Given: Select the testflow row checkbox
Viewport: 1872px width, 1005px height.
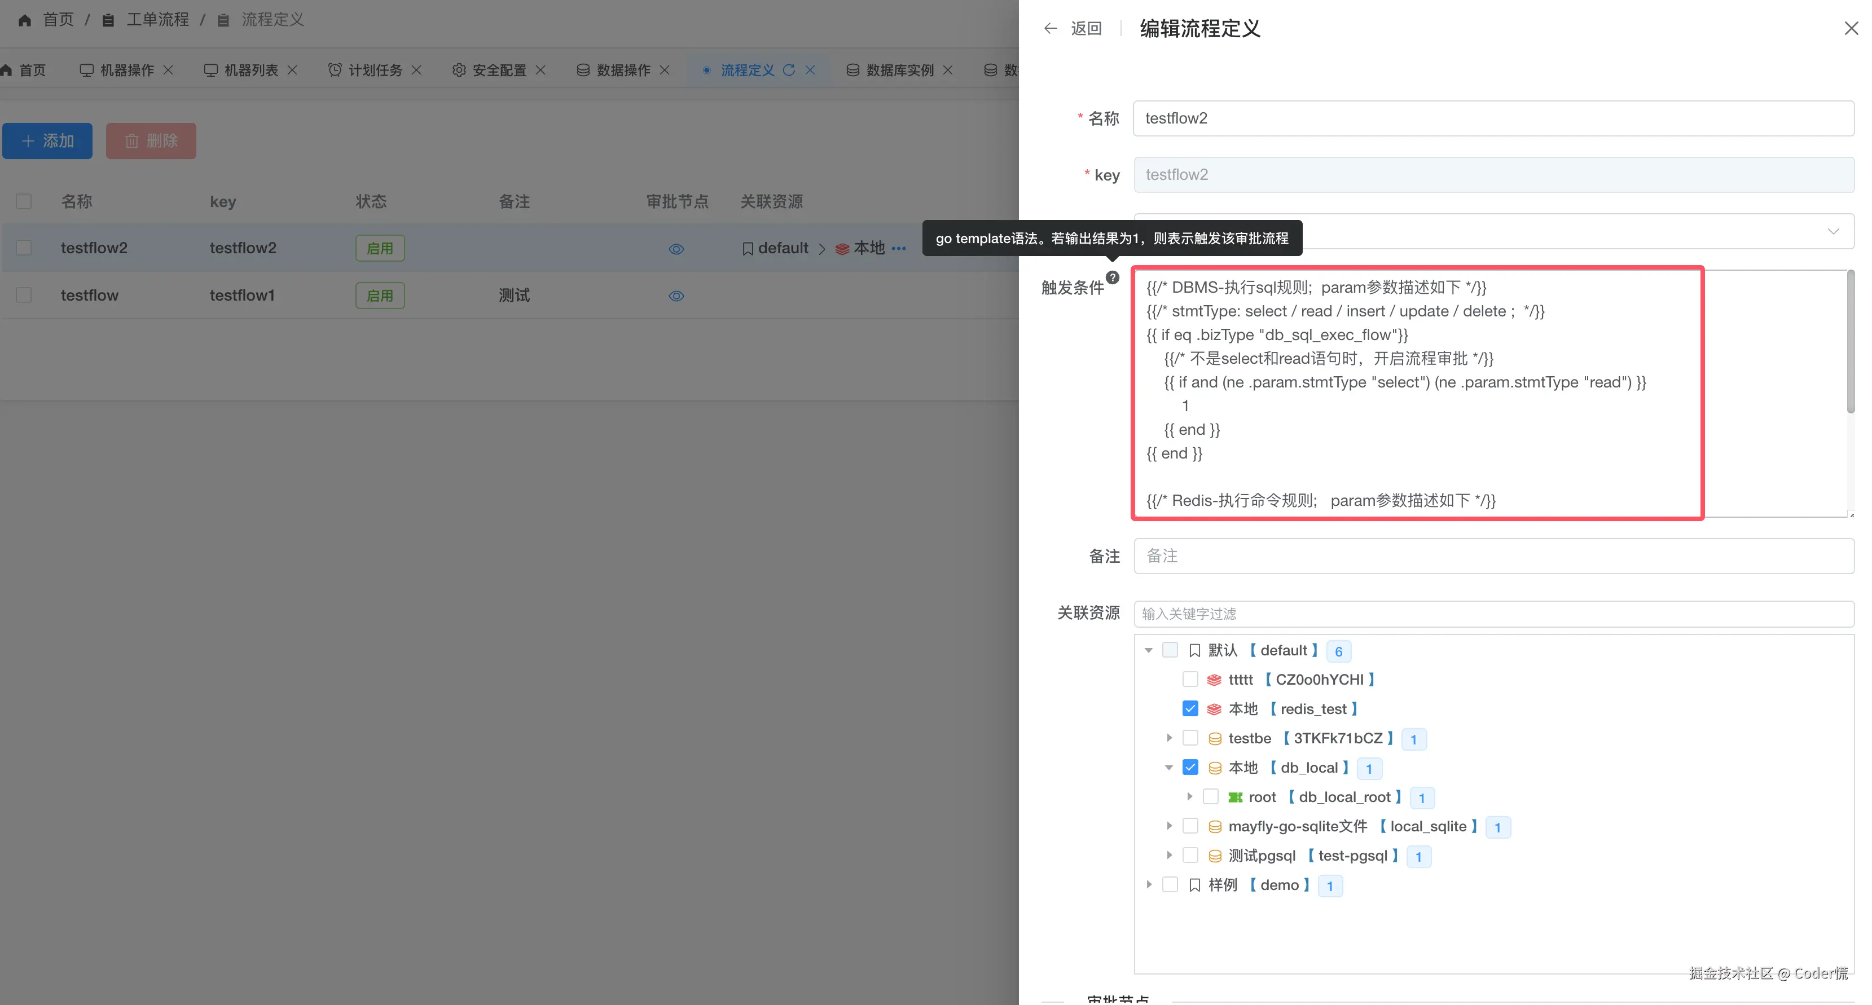Looking at the screenshot, I should coord(24,295).
